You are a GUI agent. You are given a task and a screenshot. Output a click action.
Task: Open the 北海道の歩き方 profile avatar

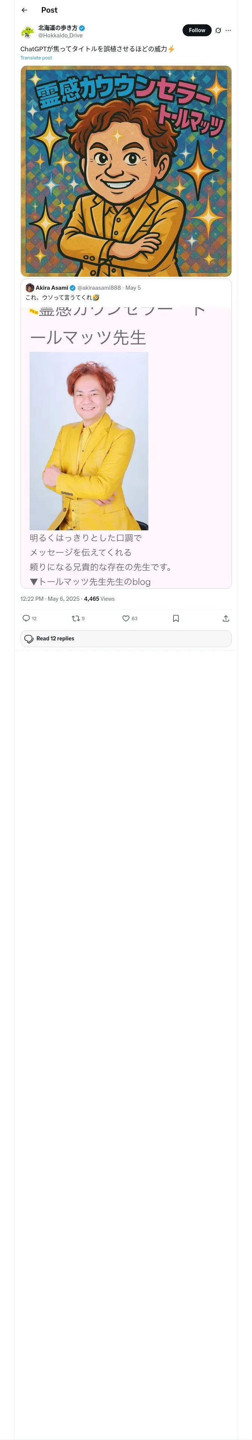click(x=28, y=31)
